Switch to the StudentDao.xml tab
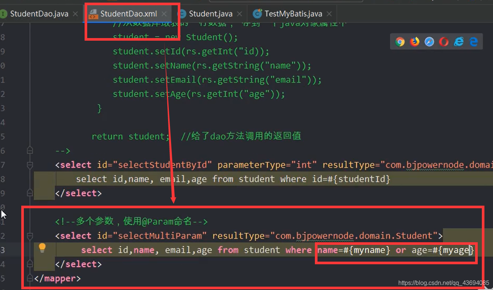493x290 pixels. [x=128, y=14]
